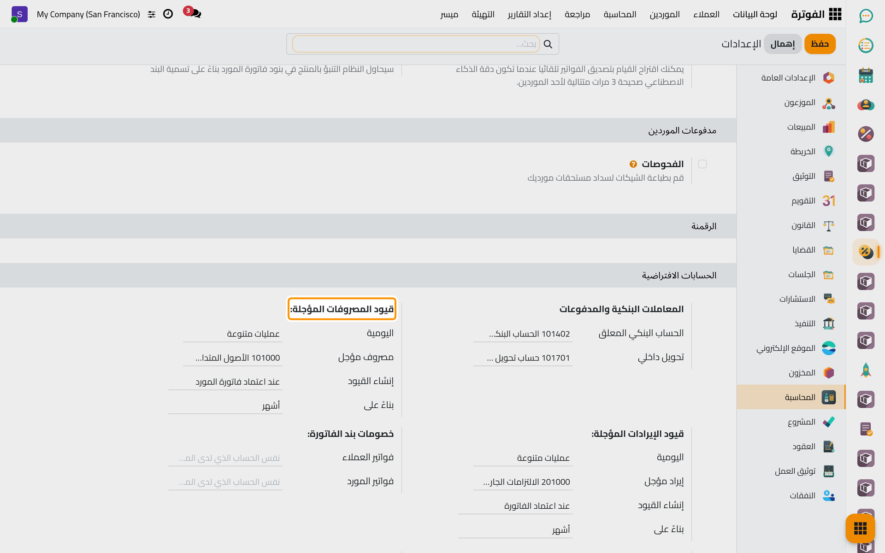885x553 pixels.
Task: Focus the بحث search input field
Action: [x=416, y=44]
